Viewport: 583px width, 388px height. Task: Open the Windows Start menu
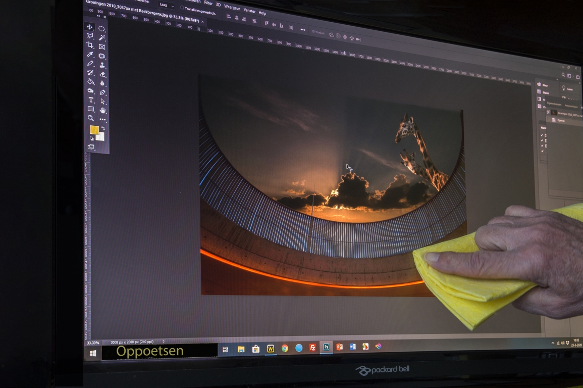click(x=92, y=354)
